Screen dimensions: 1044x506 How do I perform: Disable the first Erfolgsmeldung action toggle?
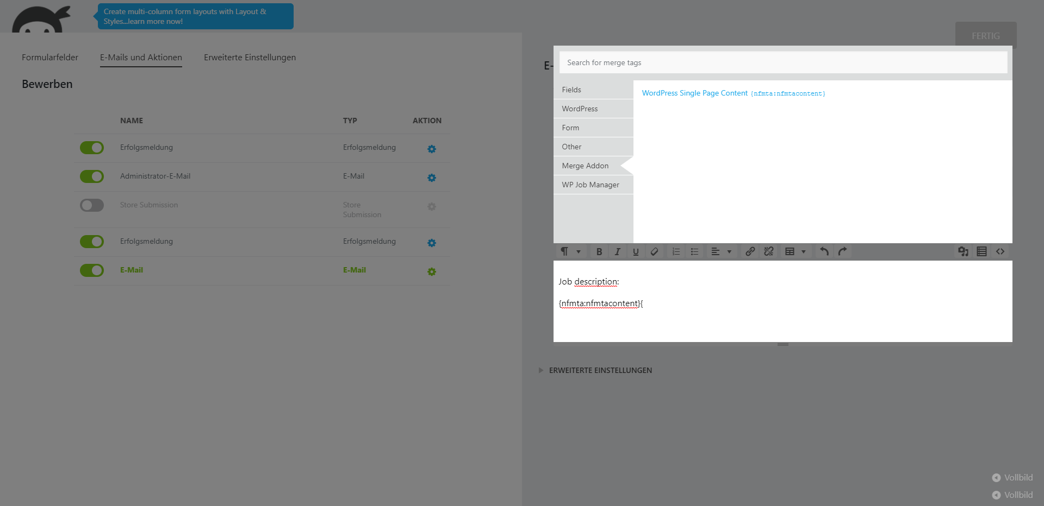(x=92, y=148)
